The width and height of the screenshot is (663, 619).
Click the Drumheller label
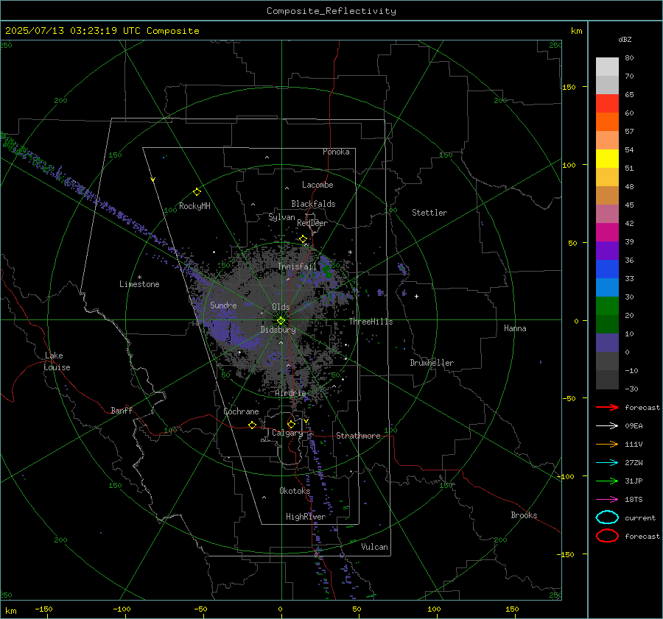(x=432, y=363)
